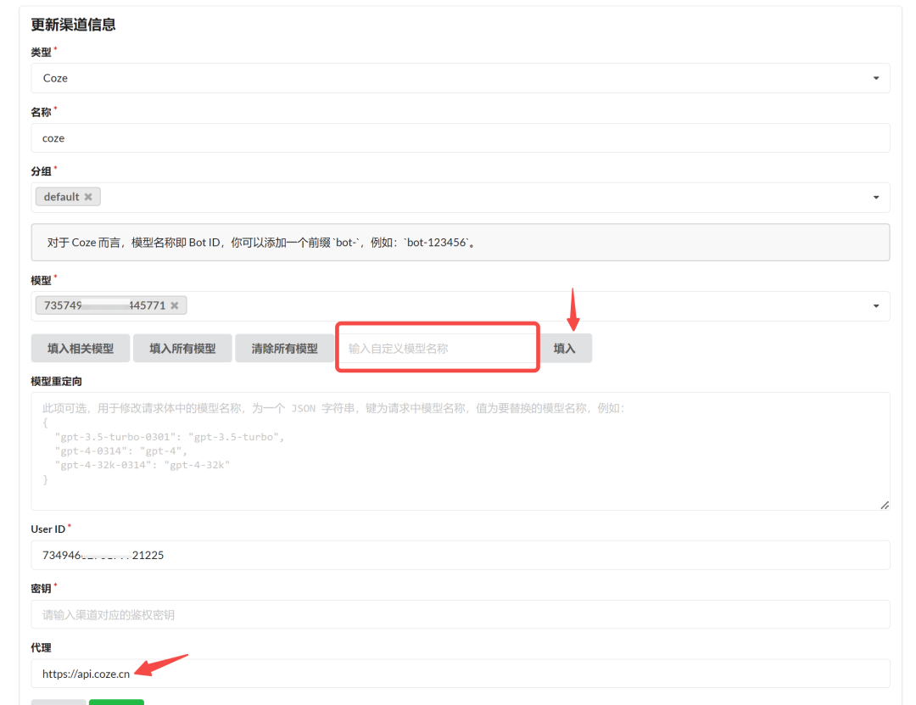Edit the 代理 field with https://api.coze.cn
The width and height of the screenshot is (916, 705).
point(461,674)
